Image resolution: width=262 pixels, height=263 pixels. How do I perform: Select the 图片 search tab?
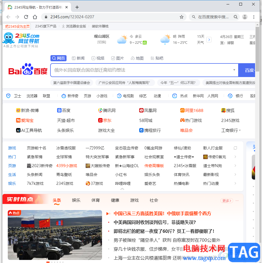[x=118, y=58]
